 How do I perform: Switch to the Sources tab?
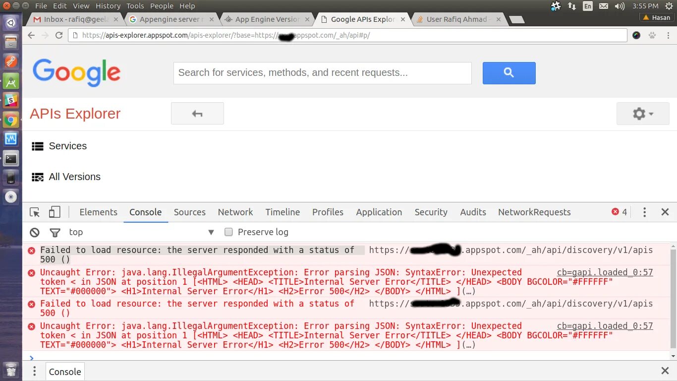click(189, 212)
